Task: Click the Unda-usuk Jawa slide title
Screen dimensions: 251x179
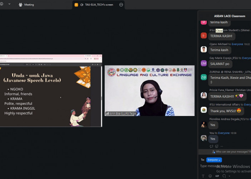Action: point(32,78)
